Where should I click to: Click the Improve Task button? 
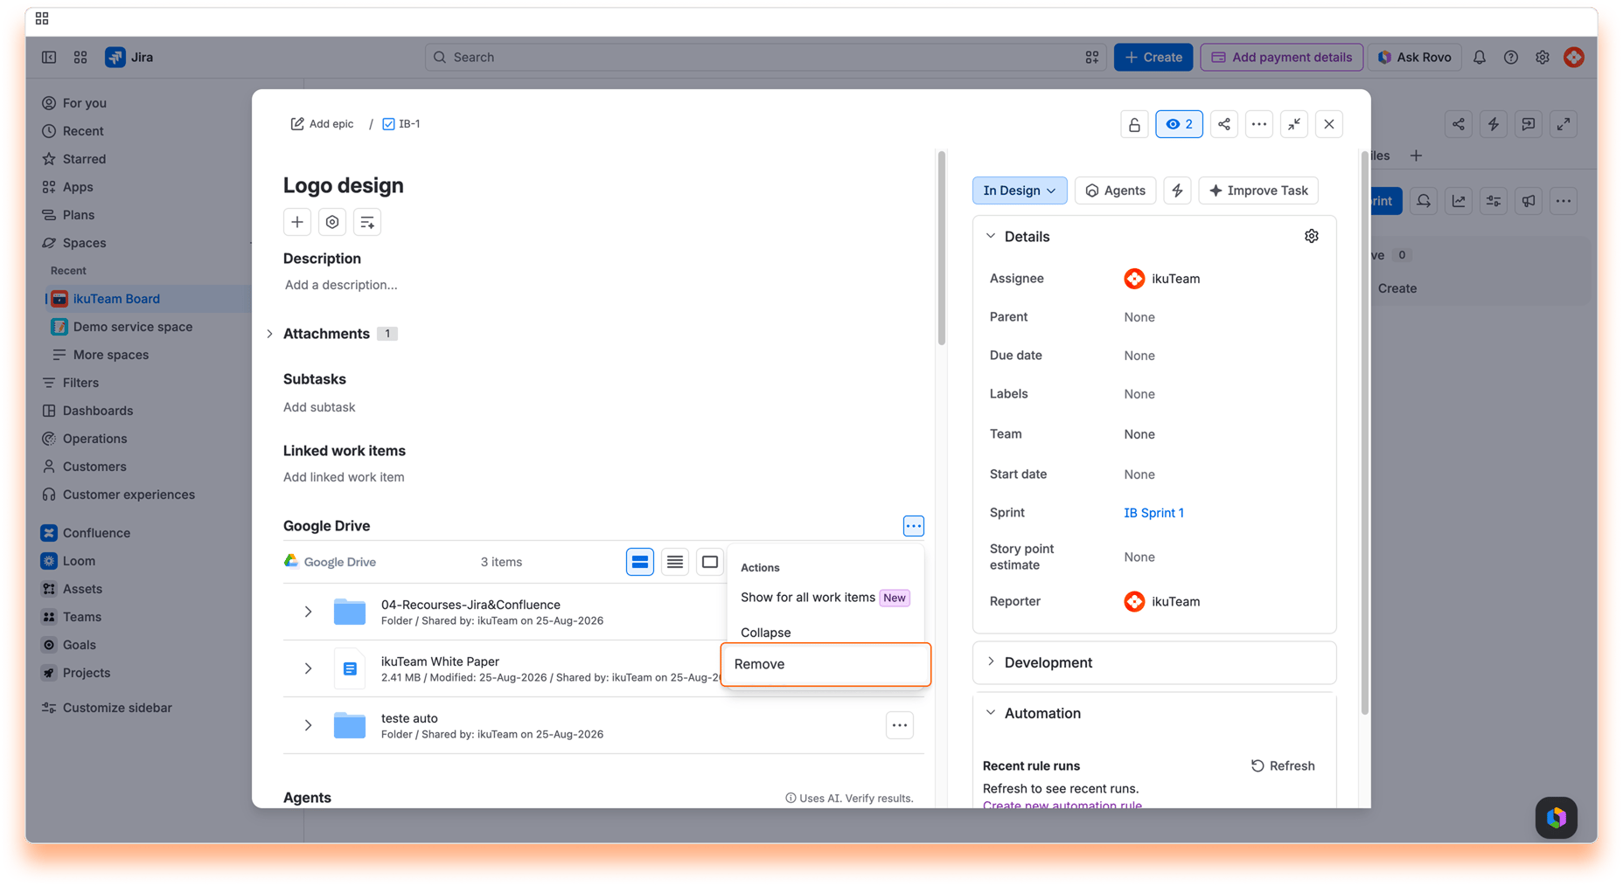[1258, 190]
